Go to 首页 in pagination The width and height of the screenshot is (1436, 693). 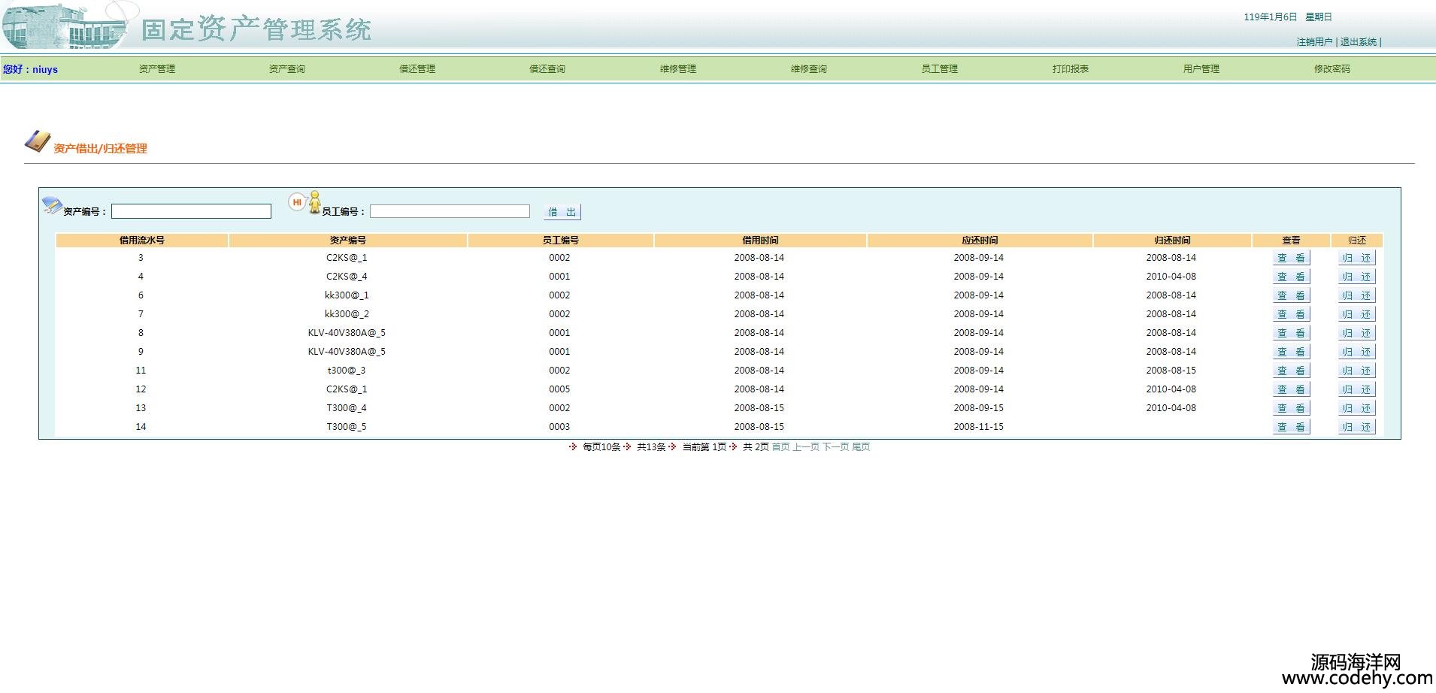[x=780, y=447]
